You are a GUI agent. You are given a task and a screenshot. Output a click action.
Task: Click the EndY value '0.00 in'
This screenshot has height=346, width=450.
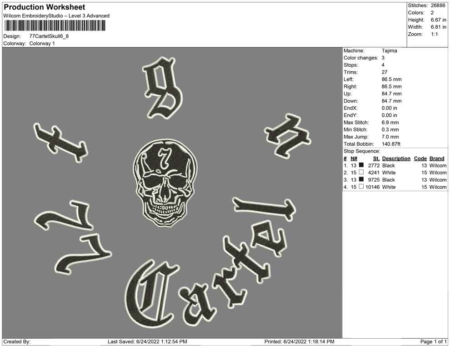coord(390,115)
